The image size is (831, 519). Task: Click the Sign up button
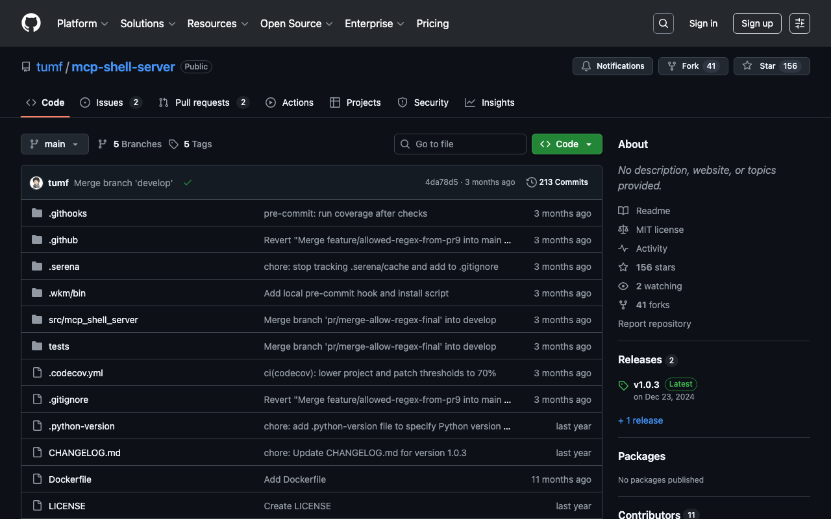pyautogui.click(x=757, y=23)
